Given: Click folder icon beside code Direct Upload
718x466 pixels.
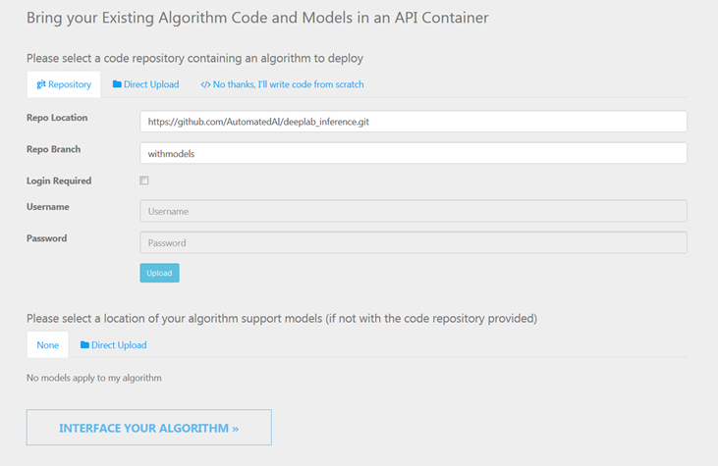Looking at the screenshot, I should point(117,84).
